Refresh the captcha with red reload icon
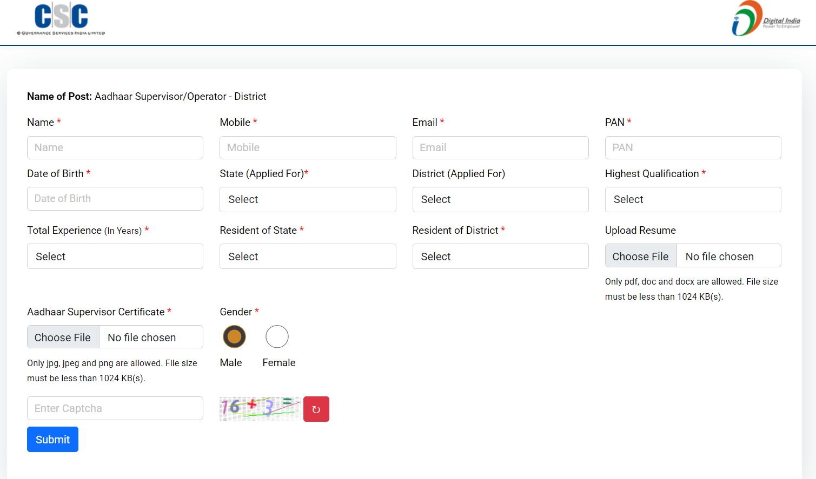 pyautogui.click(x=316, y=409)
